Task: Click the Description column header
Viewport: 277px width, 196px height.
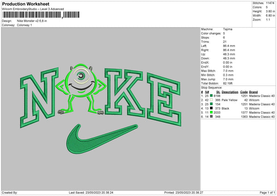Action: (x=230, y=92)
